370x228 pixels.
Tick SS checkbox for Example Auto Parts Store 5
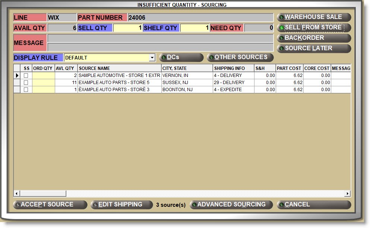[26, 83]
